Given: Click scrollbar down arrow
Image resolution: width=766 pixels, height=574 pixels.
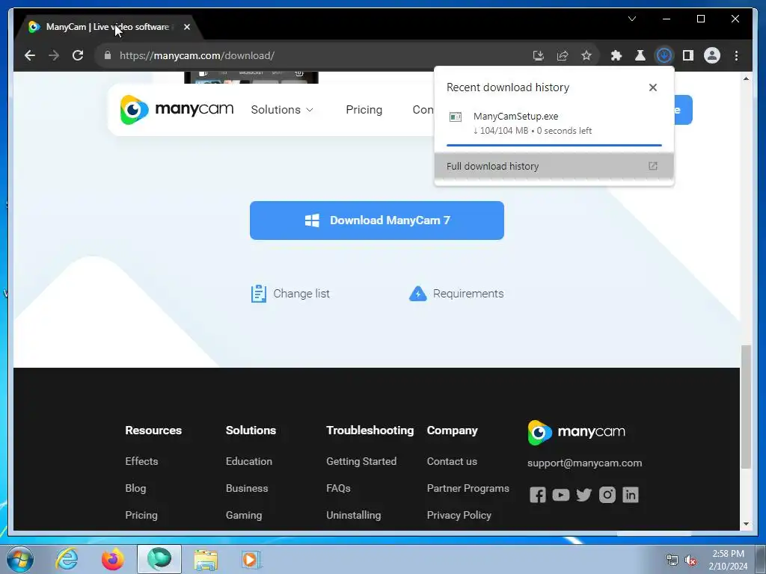Looking at the screenshot, I should coord(746,524).
